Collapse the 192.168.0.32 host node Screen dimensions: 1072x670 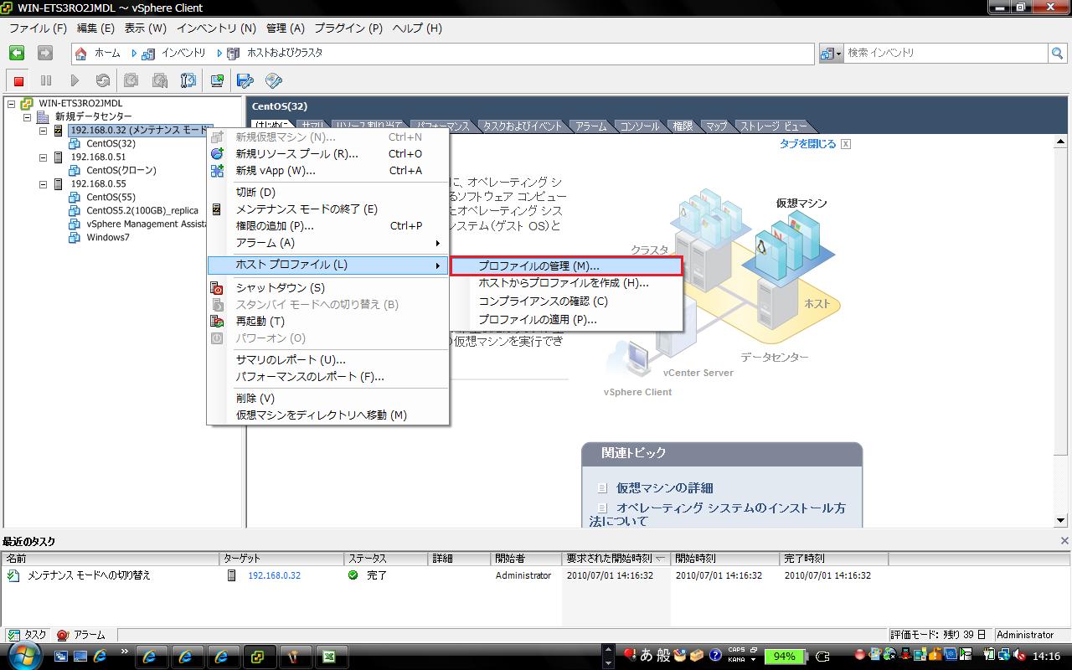pyautogui.click(x=44, y=131)
